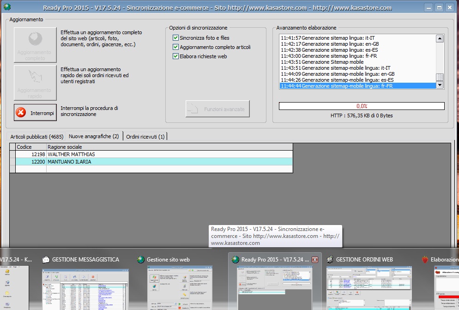Click the globe icon beside Gestione sito web in taskbar
Image resolution: width=459 pixels, height=310 pixels.
pyautogui.click(x=141, y=260)
